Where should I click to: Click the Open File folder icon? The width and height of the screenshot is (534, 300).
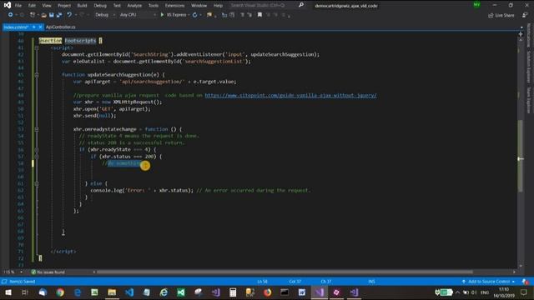pos(43,15)
